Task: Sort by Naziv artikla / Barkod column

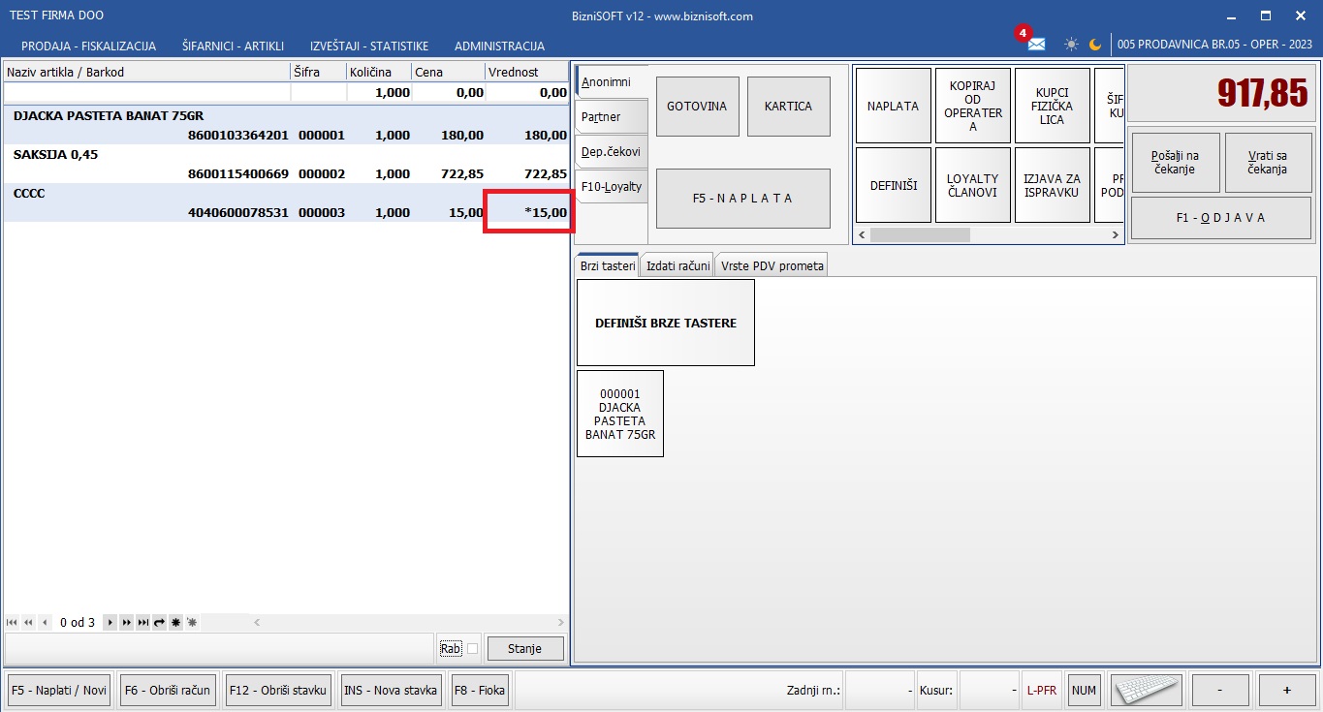Action: [145, 72]
